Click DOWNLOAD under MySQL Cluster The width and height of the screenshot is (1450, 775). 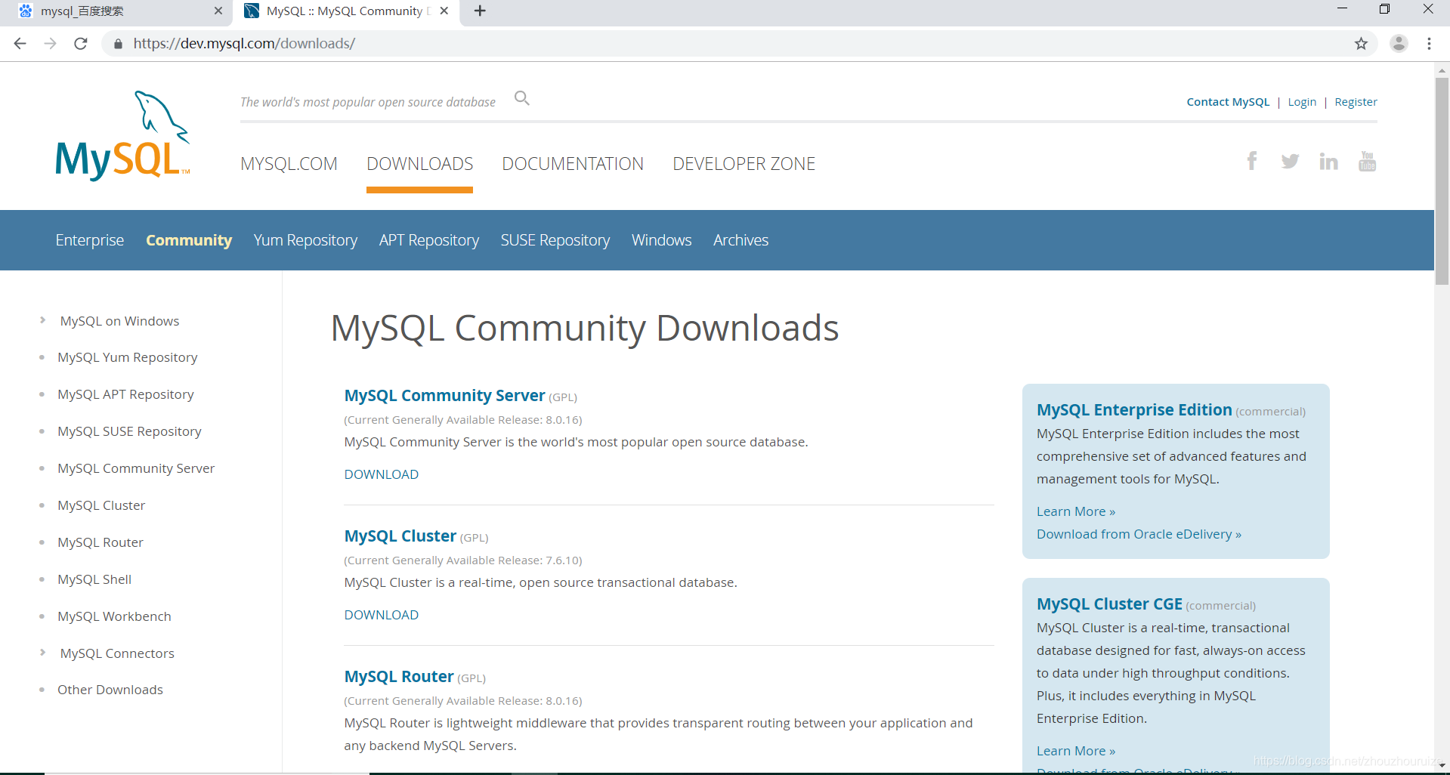(x=381, y=615)
